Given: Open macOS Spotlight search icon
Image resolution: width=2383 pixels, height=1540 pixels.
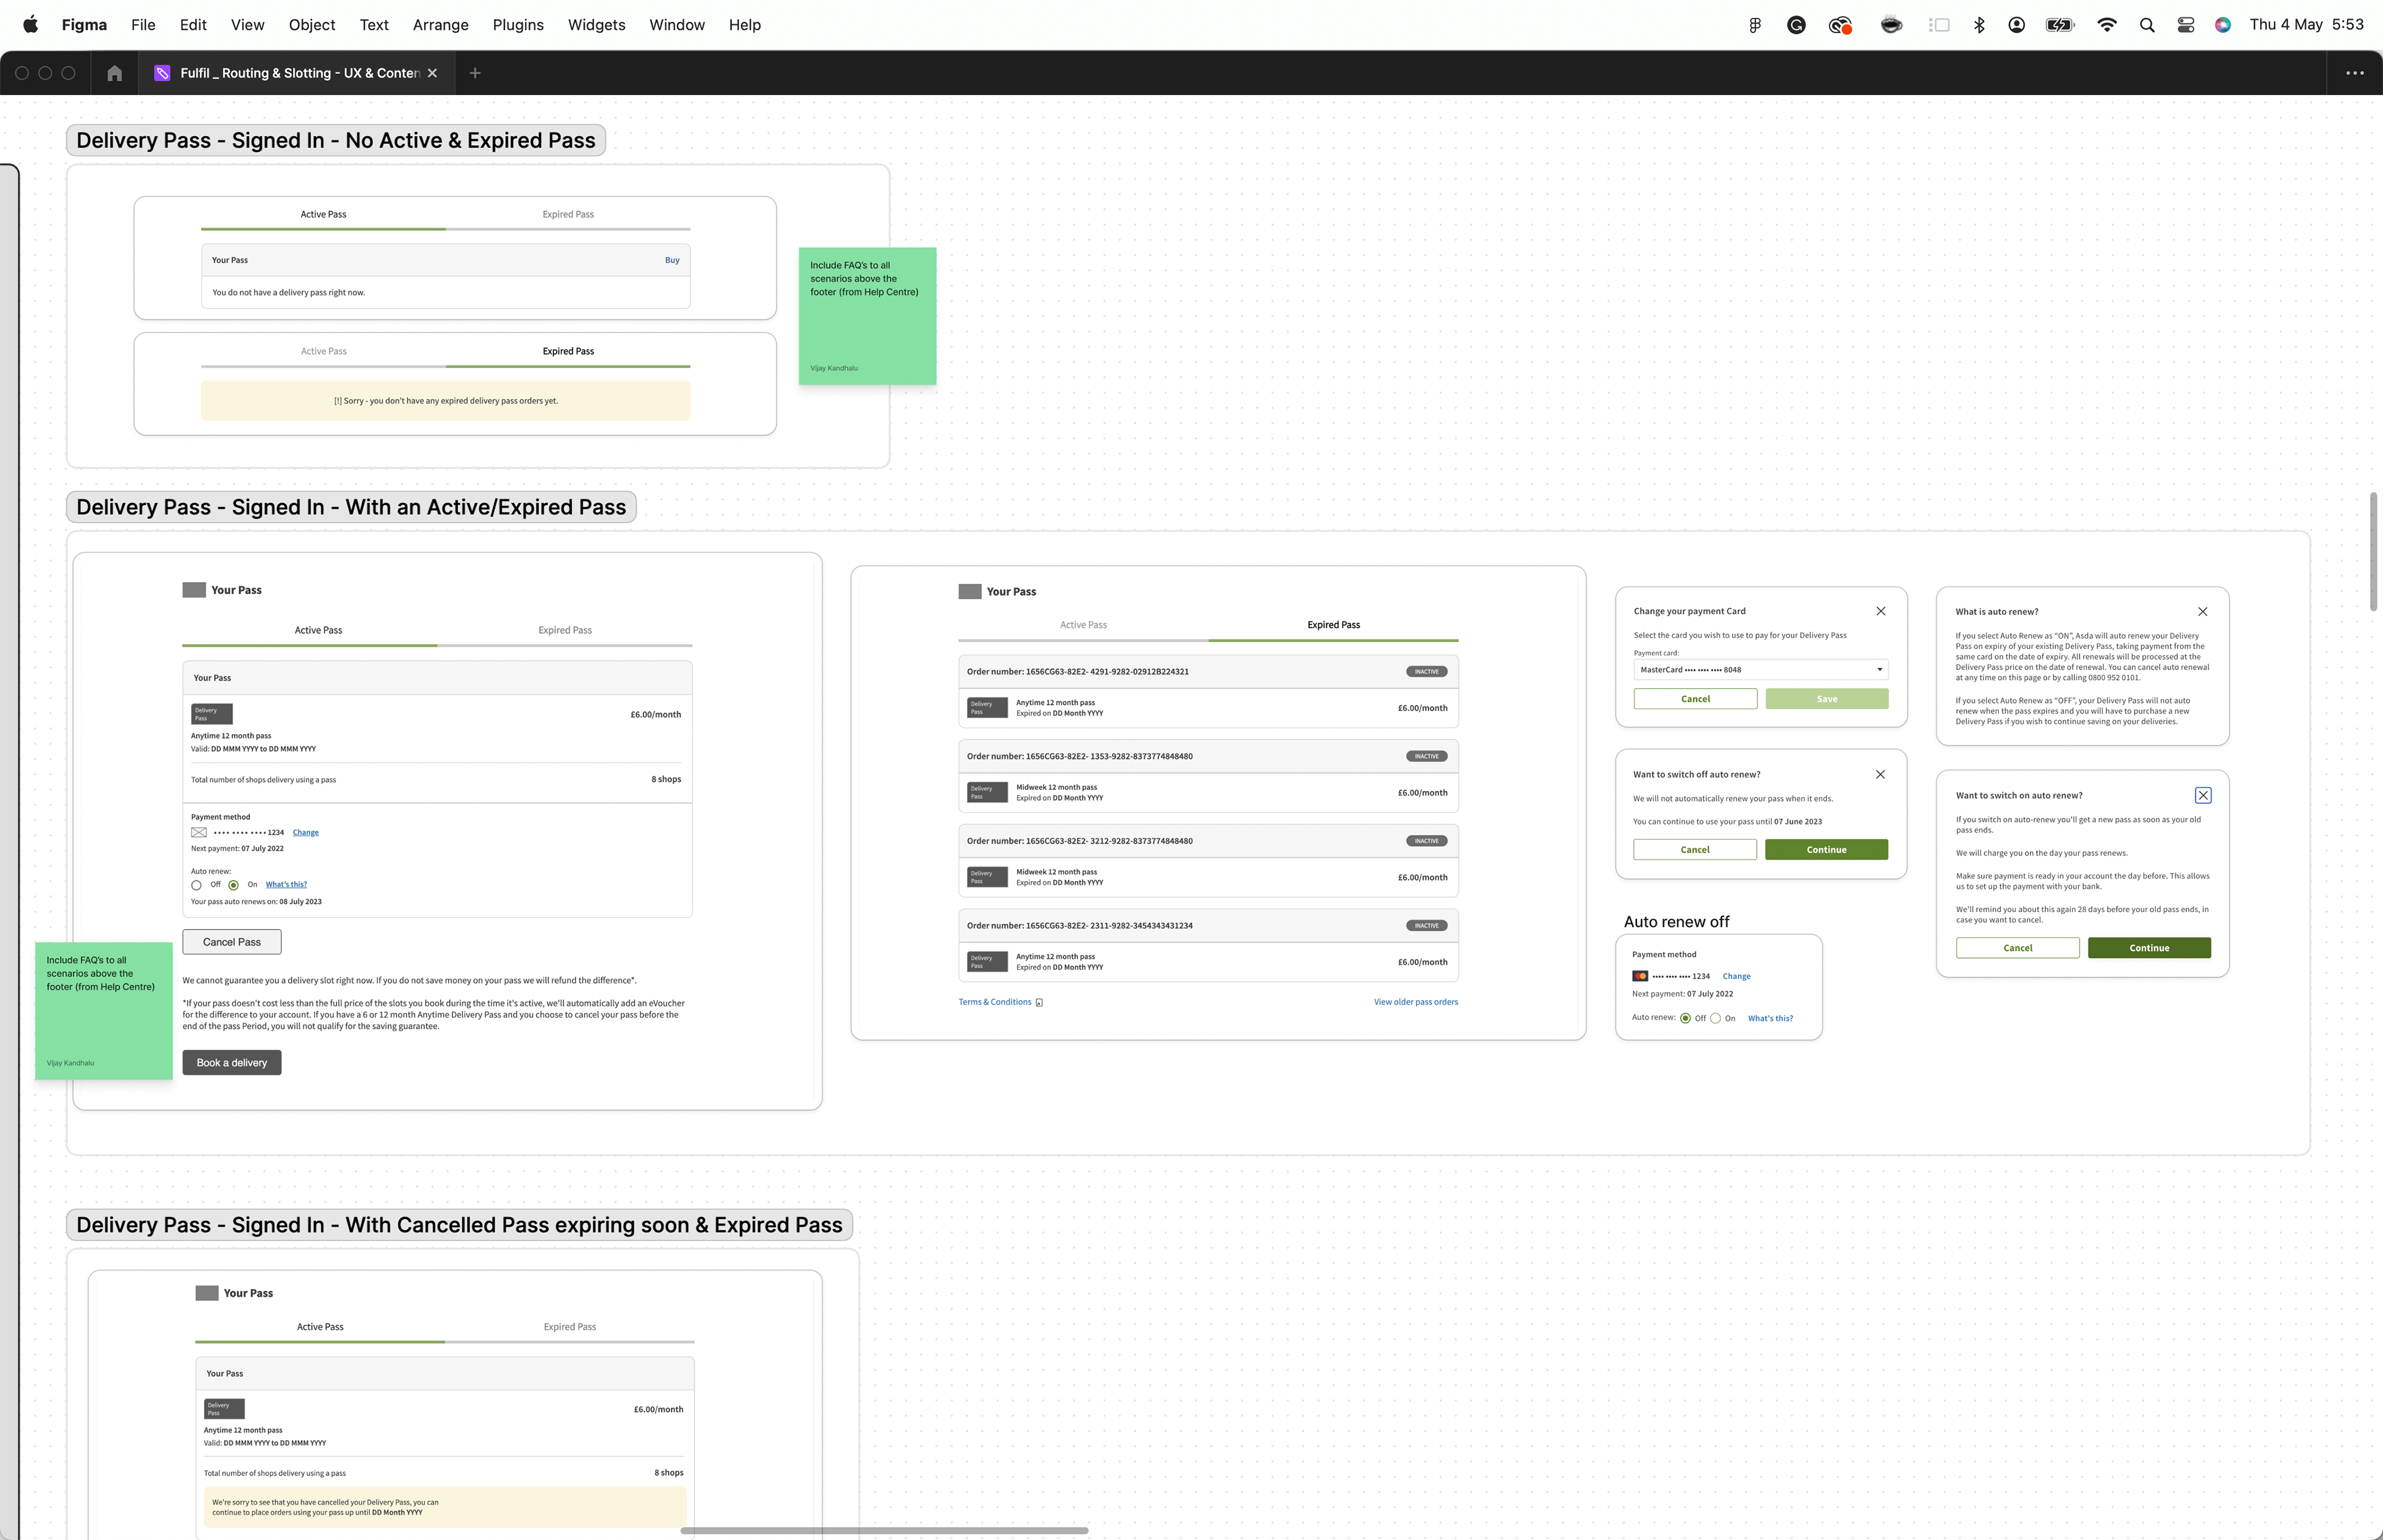Looking at the screenshot, I should point(2146,25).
